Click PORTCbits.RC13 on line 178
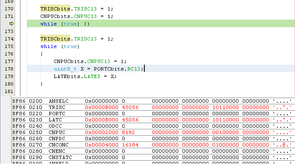Screen dimensions: 295x164 point(117,69)
